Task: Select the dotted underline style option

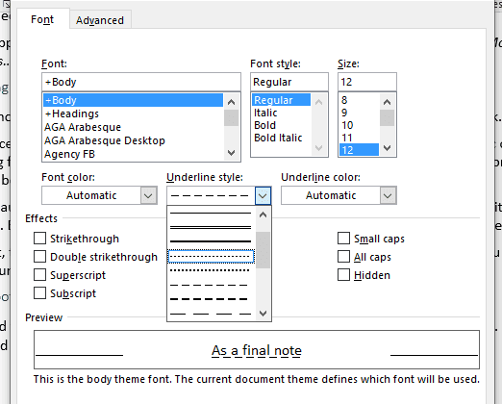Action: (x=211, y=270)
